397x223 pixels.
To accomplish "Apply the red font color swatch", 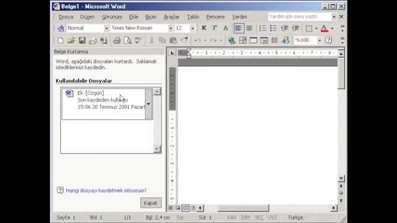I will coord(324,28).
